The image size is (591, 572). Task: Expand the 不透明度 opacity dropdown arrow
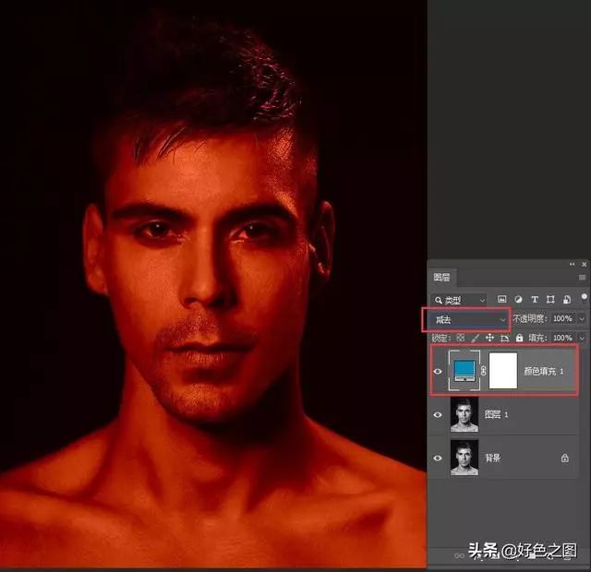582,319
